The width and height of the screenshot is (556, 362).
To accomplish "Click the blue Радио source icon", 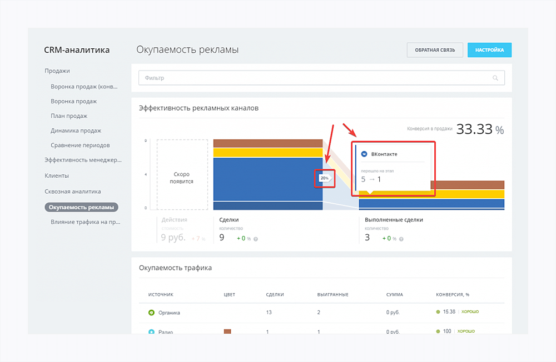I will (x=151, y=331).
